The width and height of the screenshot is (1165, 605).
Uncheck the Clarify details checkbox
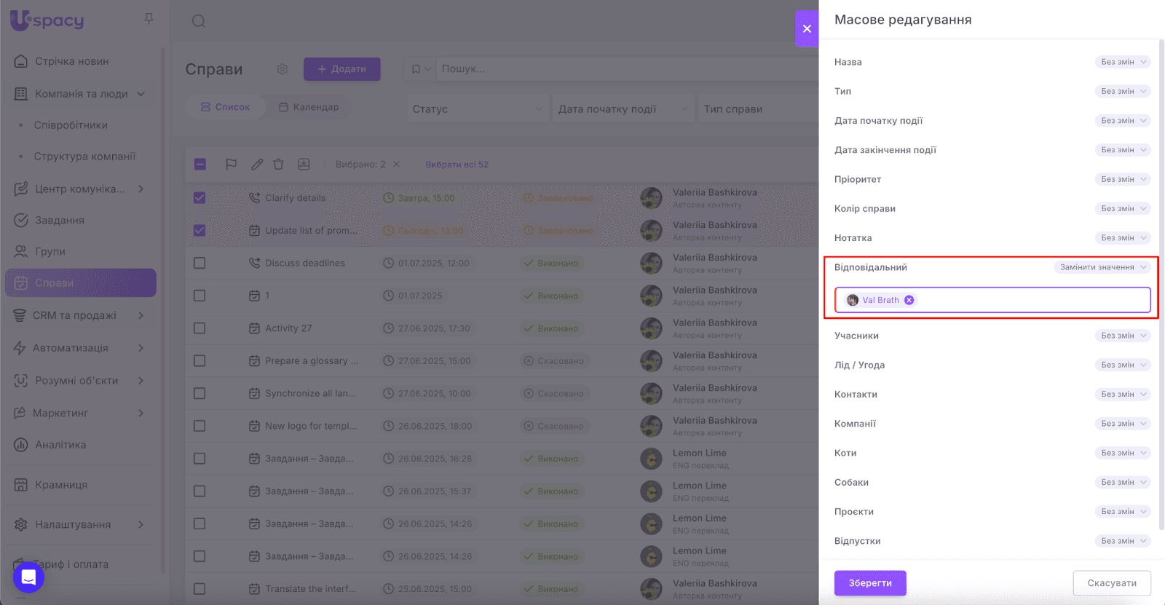[200, 198]
